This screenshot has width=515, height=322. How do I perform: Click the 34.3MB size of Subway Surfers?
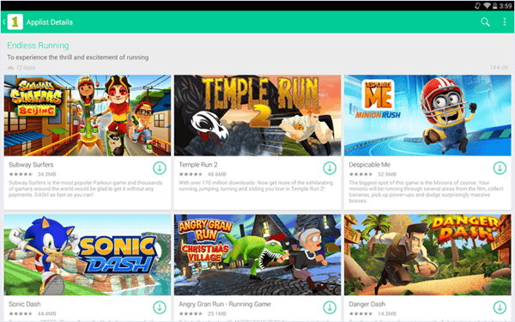(46, 174)
